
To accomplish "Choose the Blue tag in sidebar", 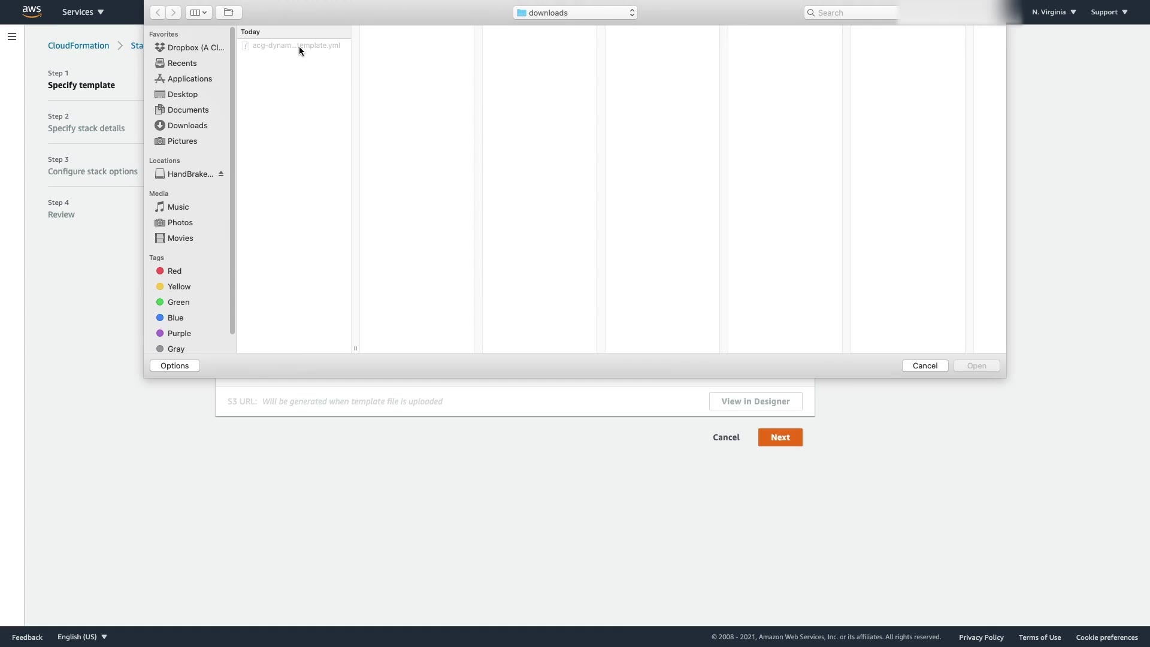I will tap(175, 318).
